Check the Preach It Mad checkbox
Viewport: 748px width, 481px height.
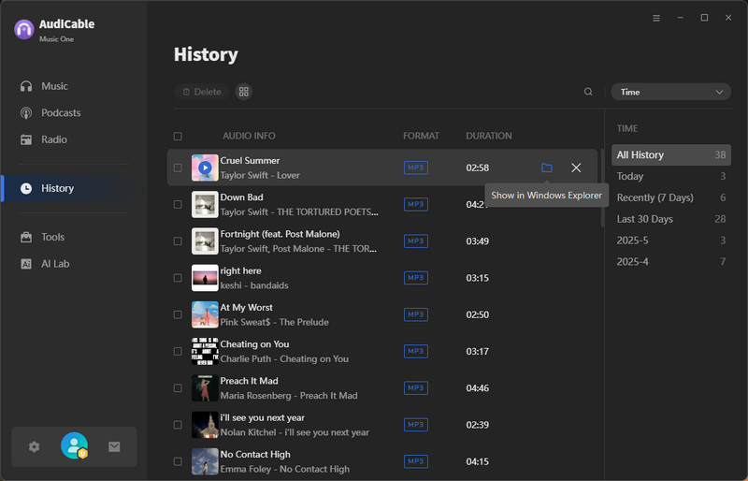pos(178,387)
